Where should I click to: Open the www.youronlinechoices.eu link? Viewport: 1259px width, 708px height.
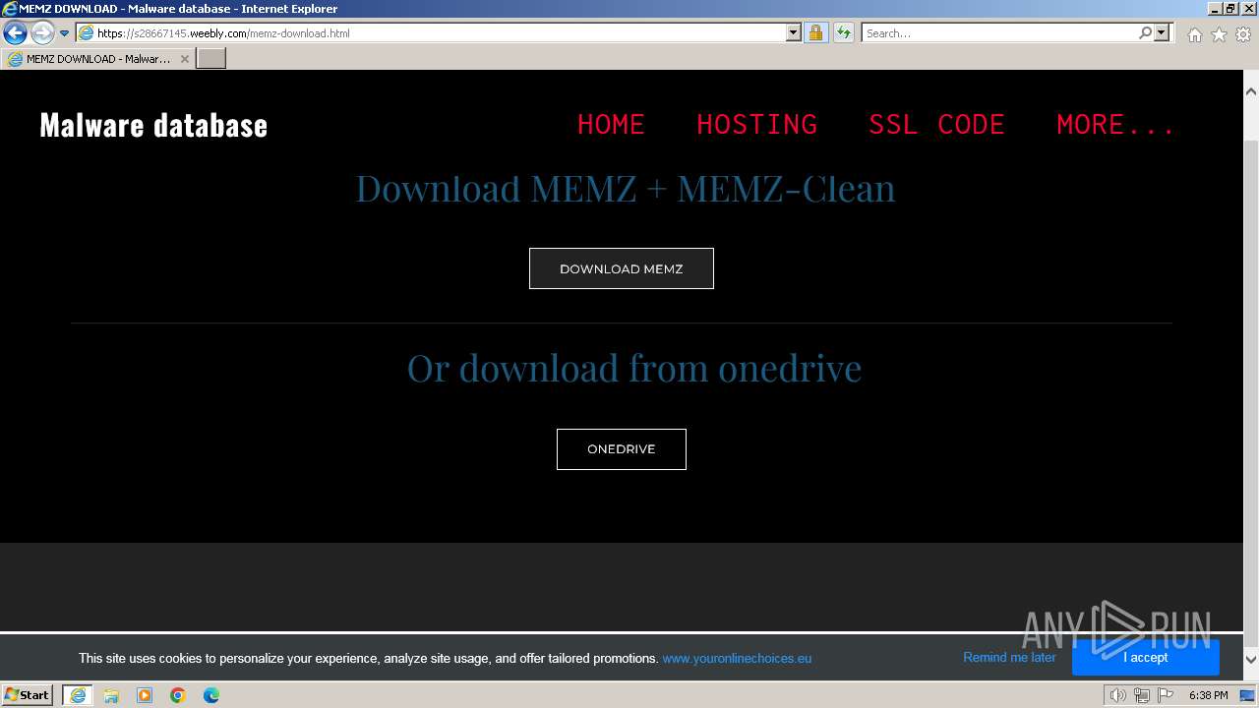click(x=737, y=659)
